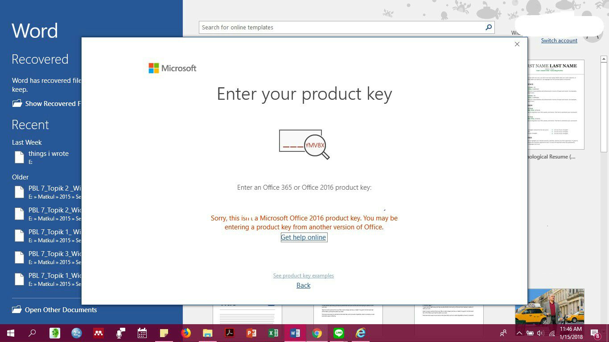Click the Back link in dialog
This screenshot has height=342, width=609.
(304, 285)
